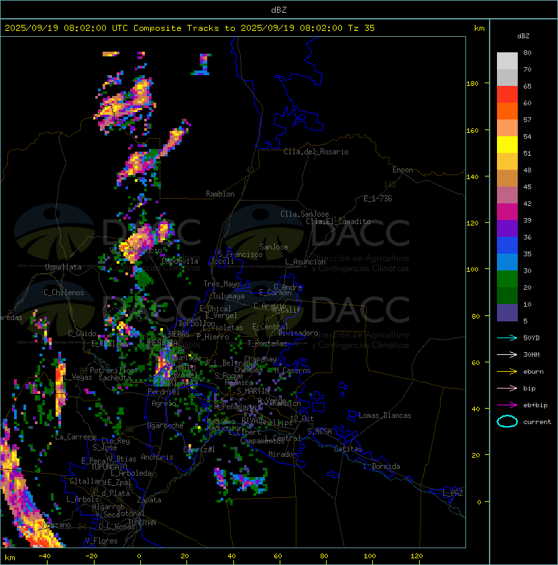Click the yellow eburn arrow icon

(x=507, y=372)
